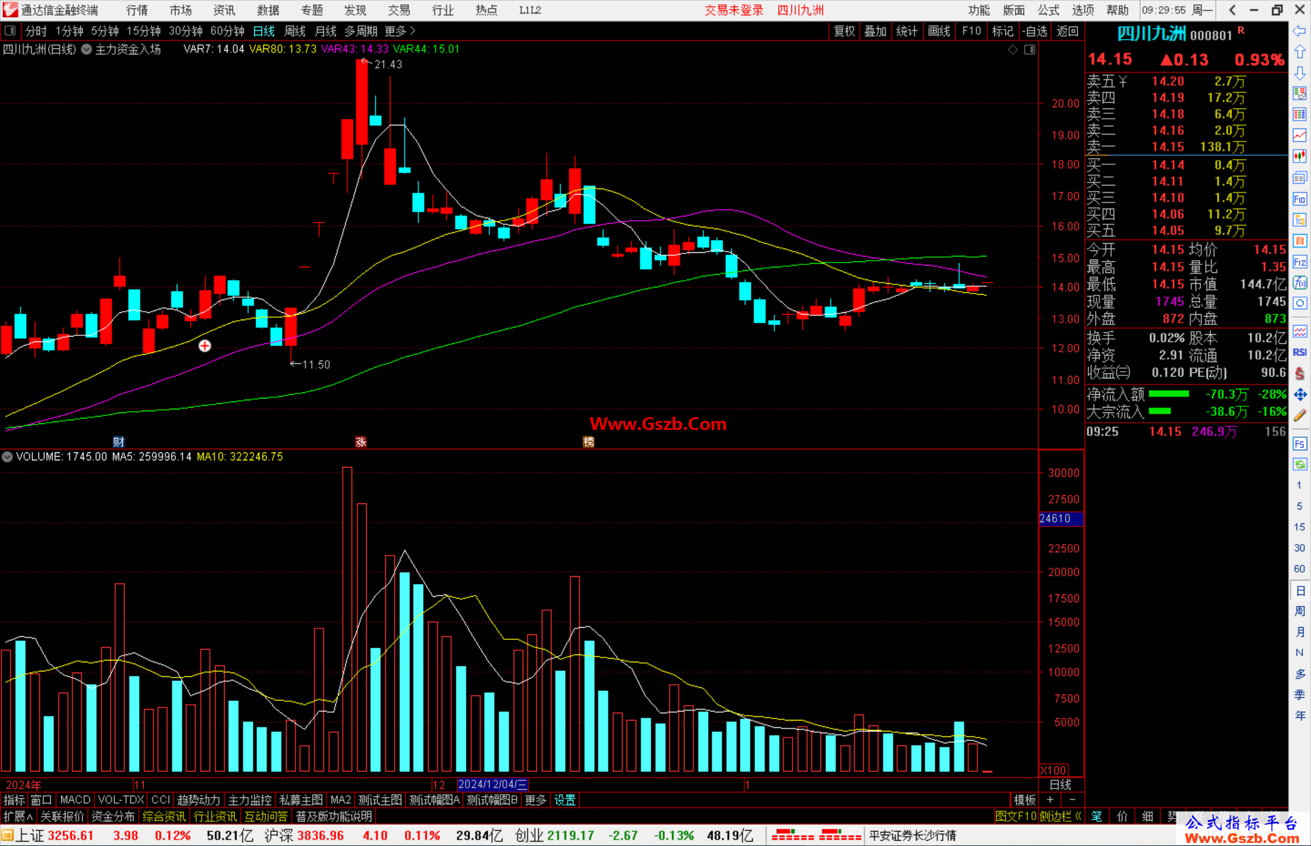The image size is (1311, 846).
Task: Switch to the 分时 chart tab
Action: (36, 31)
